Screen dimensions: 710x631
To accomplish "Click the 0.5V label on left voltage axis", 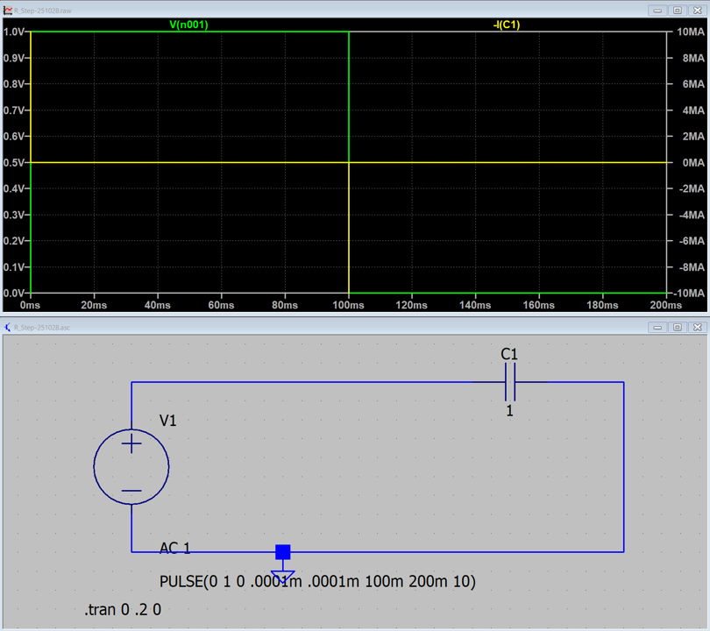I will 13,163.
